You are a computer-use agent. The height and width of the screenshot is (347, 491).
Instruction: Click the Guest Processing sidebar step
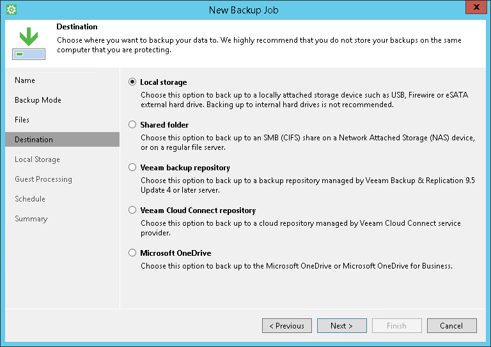[43, 179]
